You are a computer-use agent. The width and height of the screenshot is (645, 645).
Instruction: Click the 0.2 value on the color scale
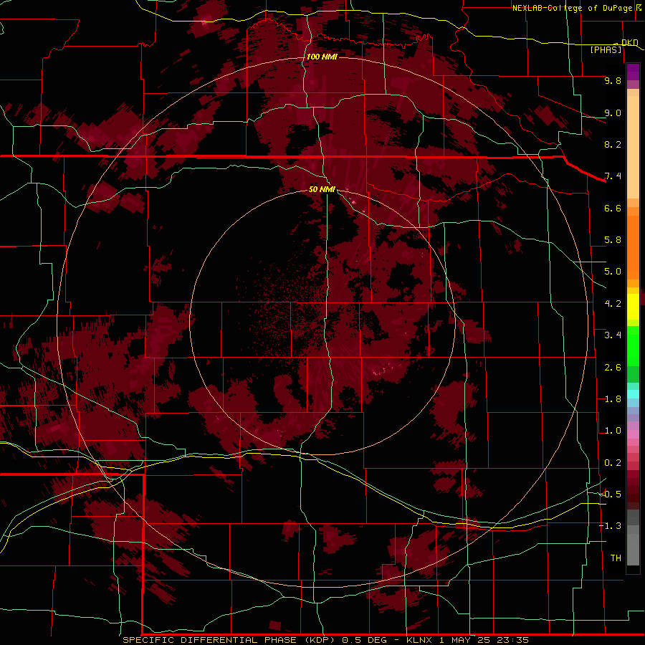point(613,463)
